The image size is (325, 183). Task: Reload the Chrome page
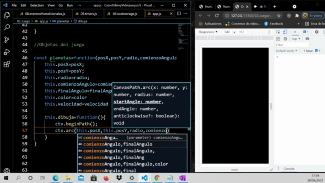pos(217,16)
